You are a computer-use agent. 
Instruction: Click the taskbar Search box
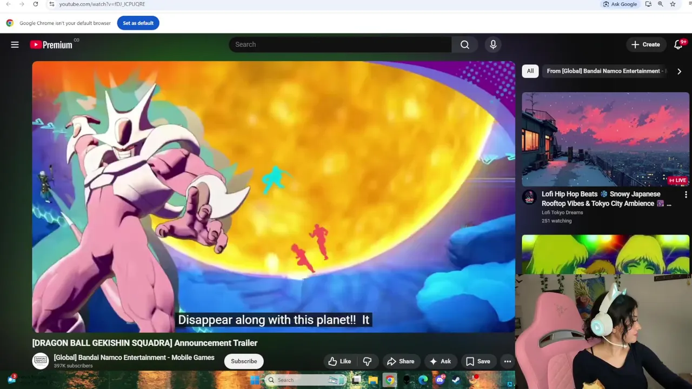click(306, 380)
